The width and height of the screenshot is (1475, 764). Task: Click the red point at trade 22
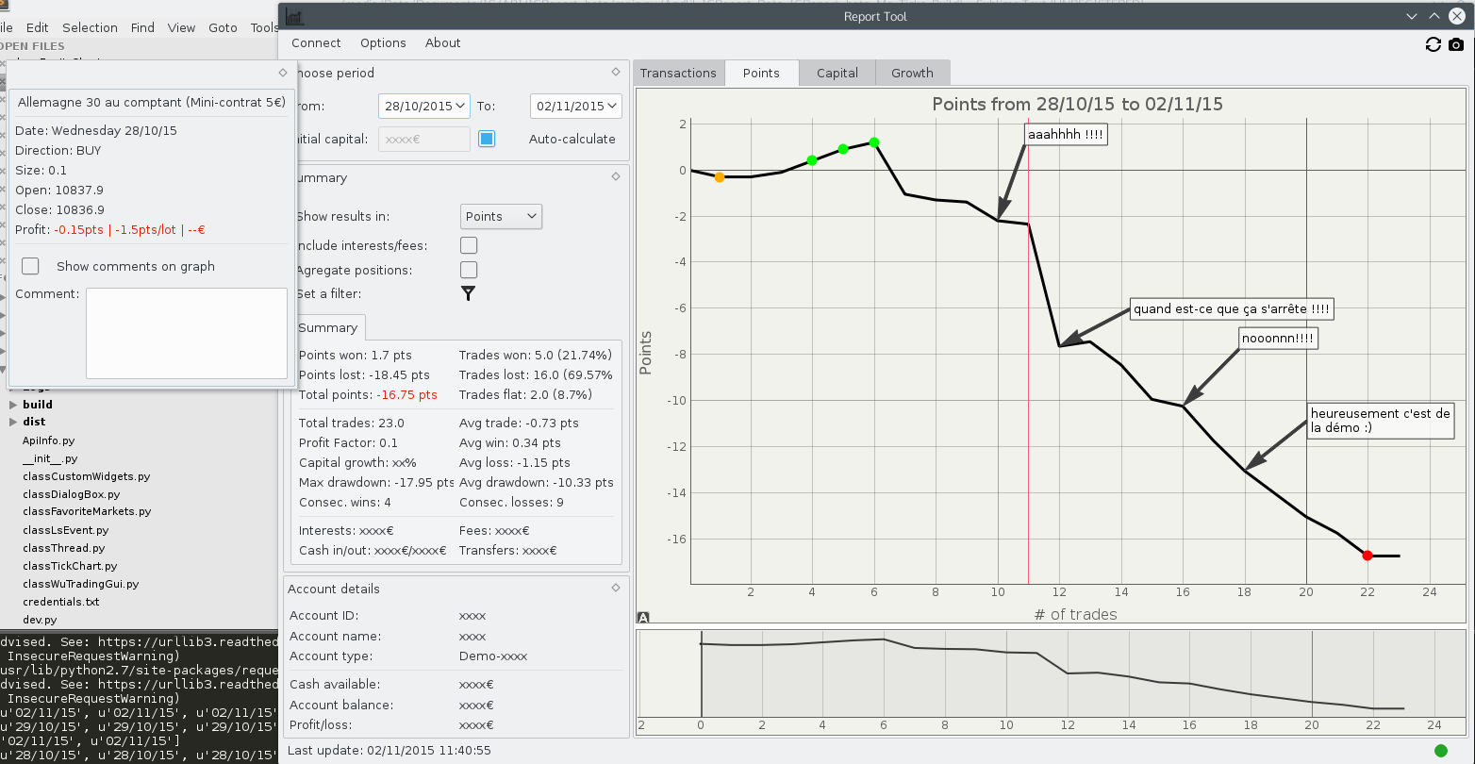point(1367,556)
